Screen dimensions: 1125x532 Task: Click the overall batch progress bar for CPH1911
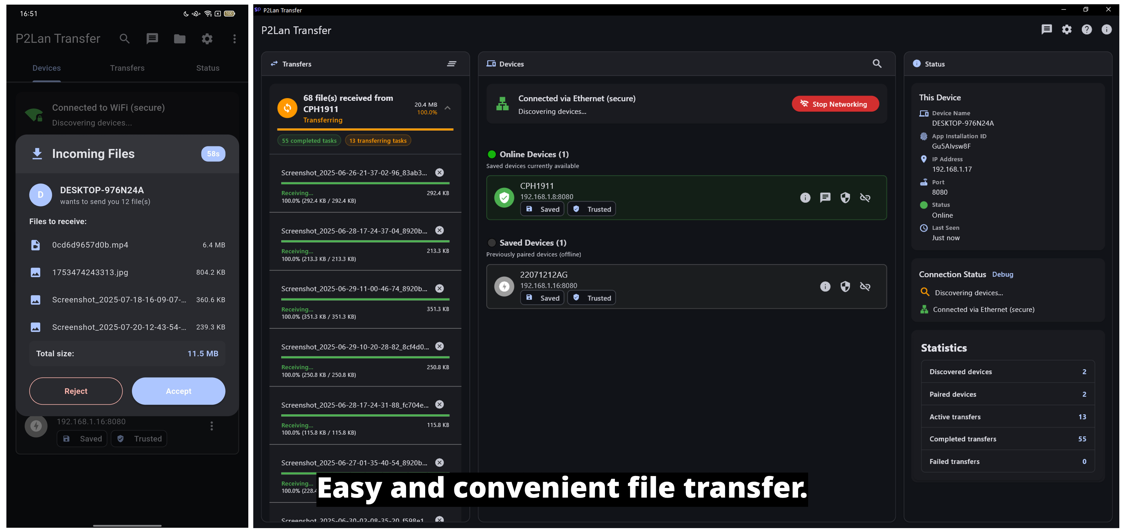click(x=365, y=129)
